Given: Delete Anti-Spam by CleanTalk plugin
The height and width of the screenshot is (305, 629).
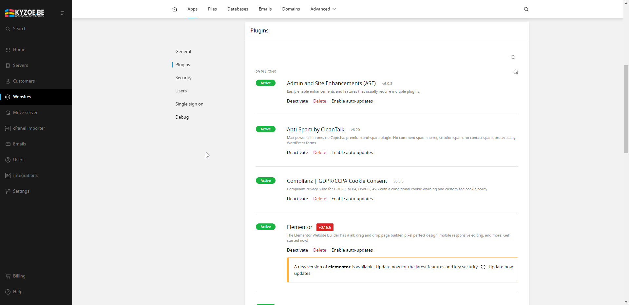Looking at the screenshot, I should click(x=320, y=152).
